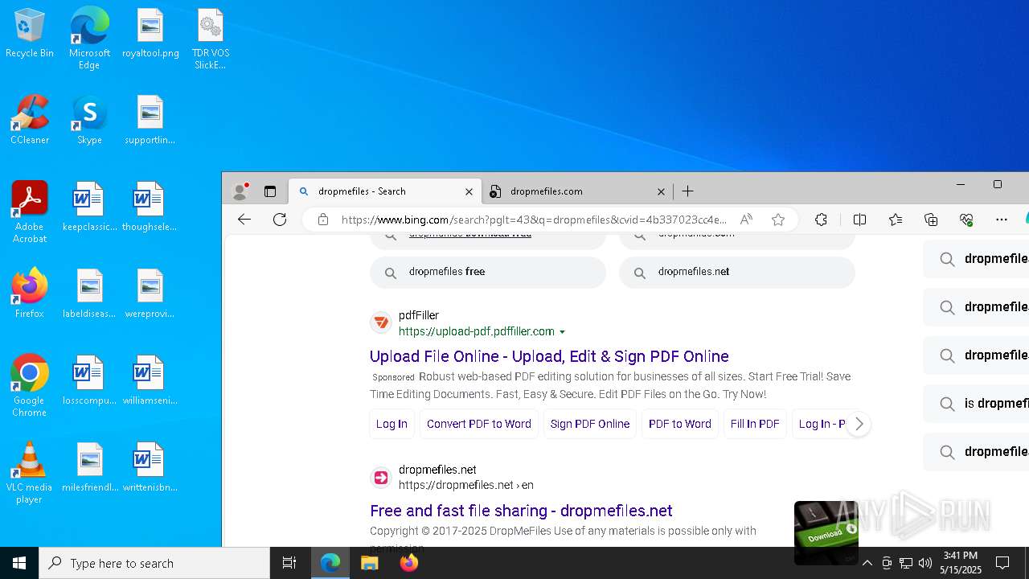
Task: Open Firefox from the taskbar
Action: [x=408, y=563]
